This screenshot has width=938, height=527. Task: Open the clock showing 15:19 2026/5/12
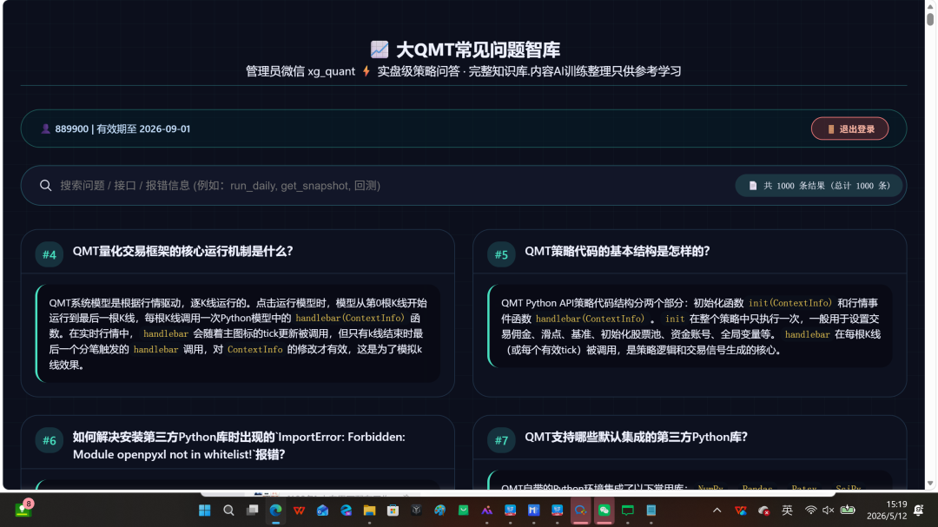click(x=887, y=511)
